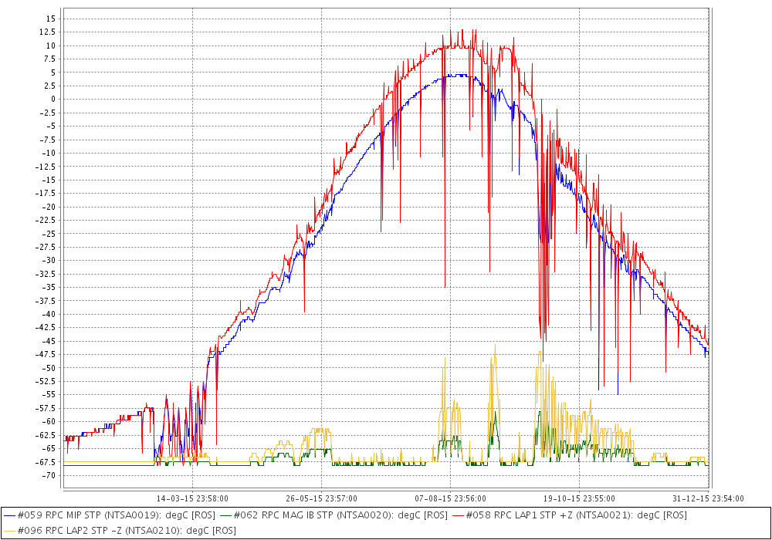The width and height of the screenshot is (772, 540).
Task: Click y-axis value -42.5
Action: [46, 328]
